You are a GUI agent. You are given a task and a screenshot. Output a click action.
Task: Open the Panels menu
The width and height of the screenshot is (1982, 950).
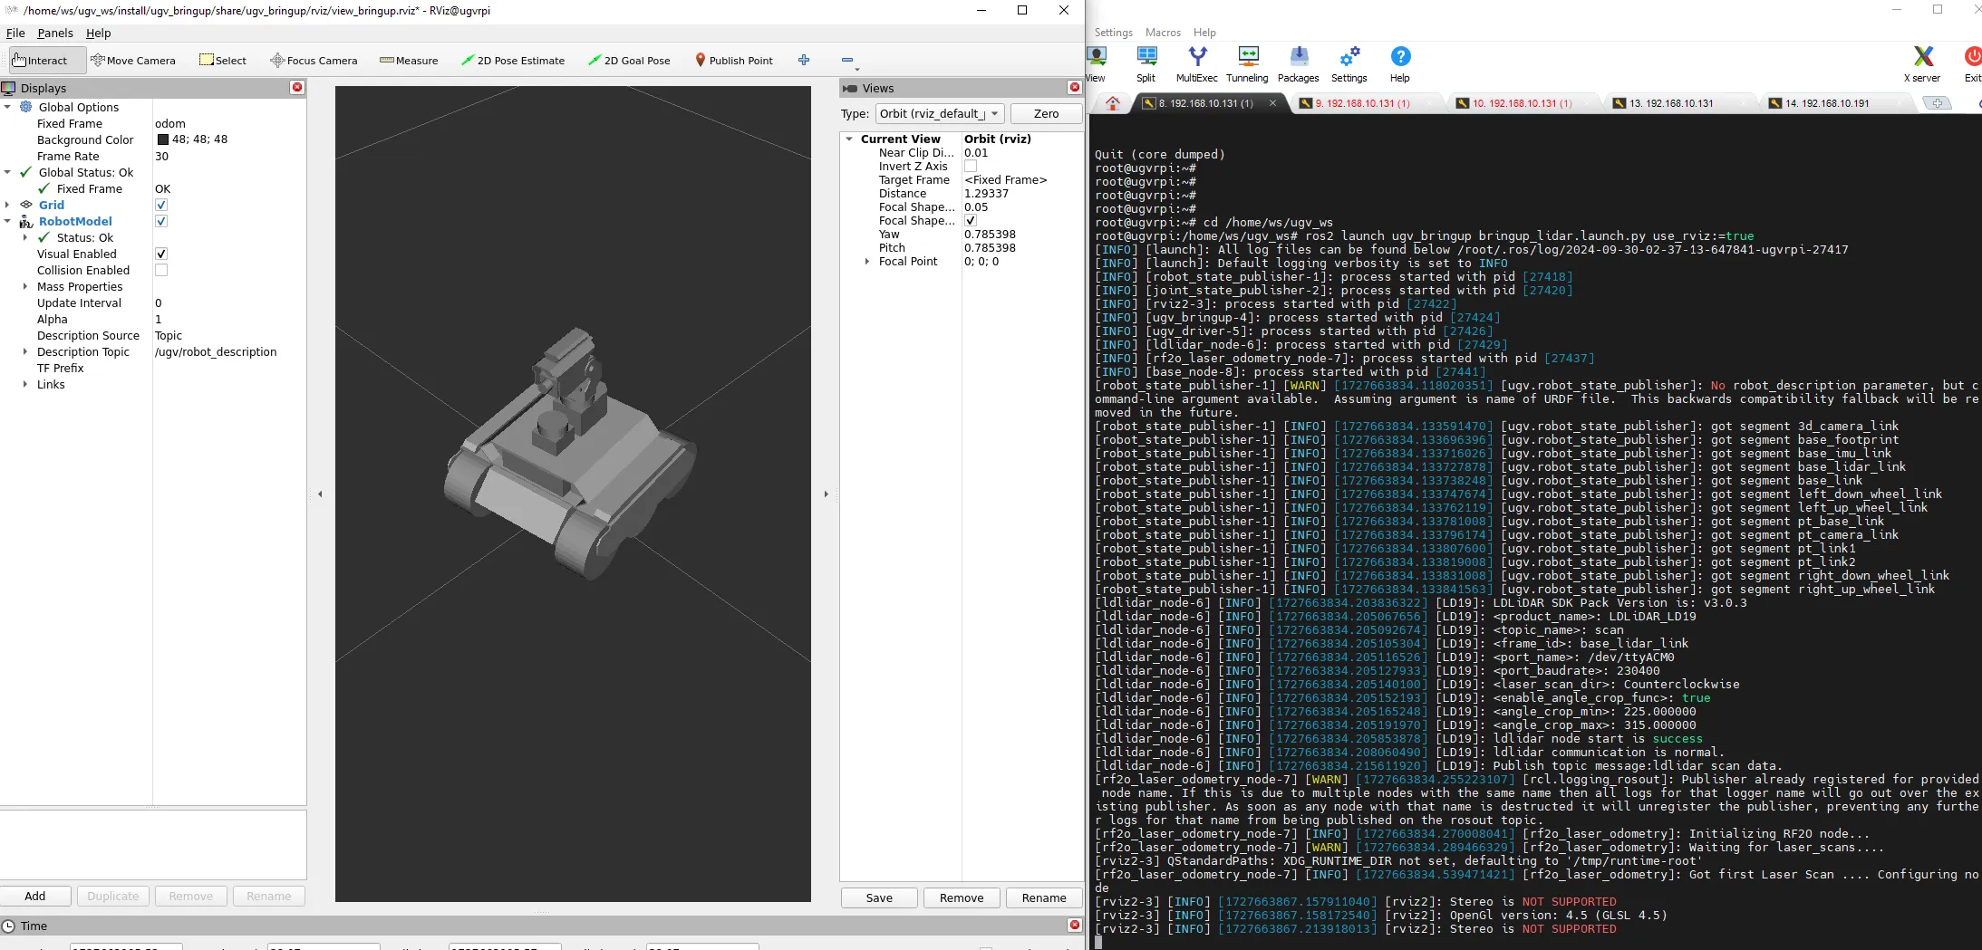point(55,33)
